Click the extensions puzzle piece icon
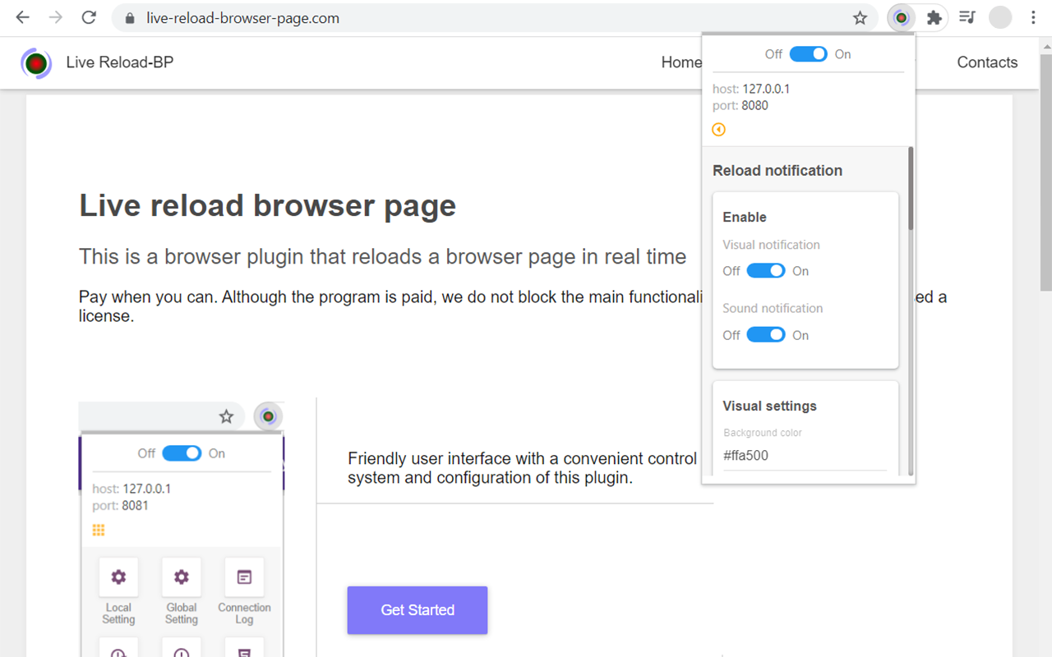1052x657 pixels. (x=934, y=17)
